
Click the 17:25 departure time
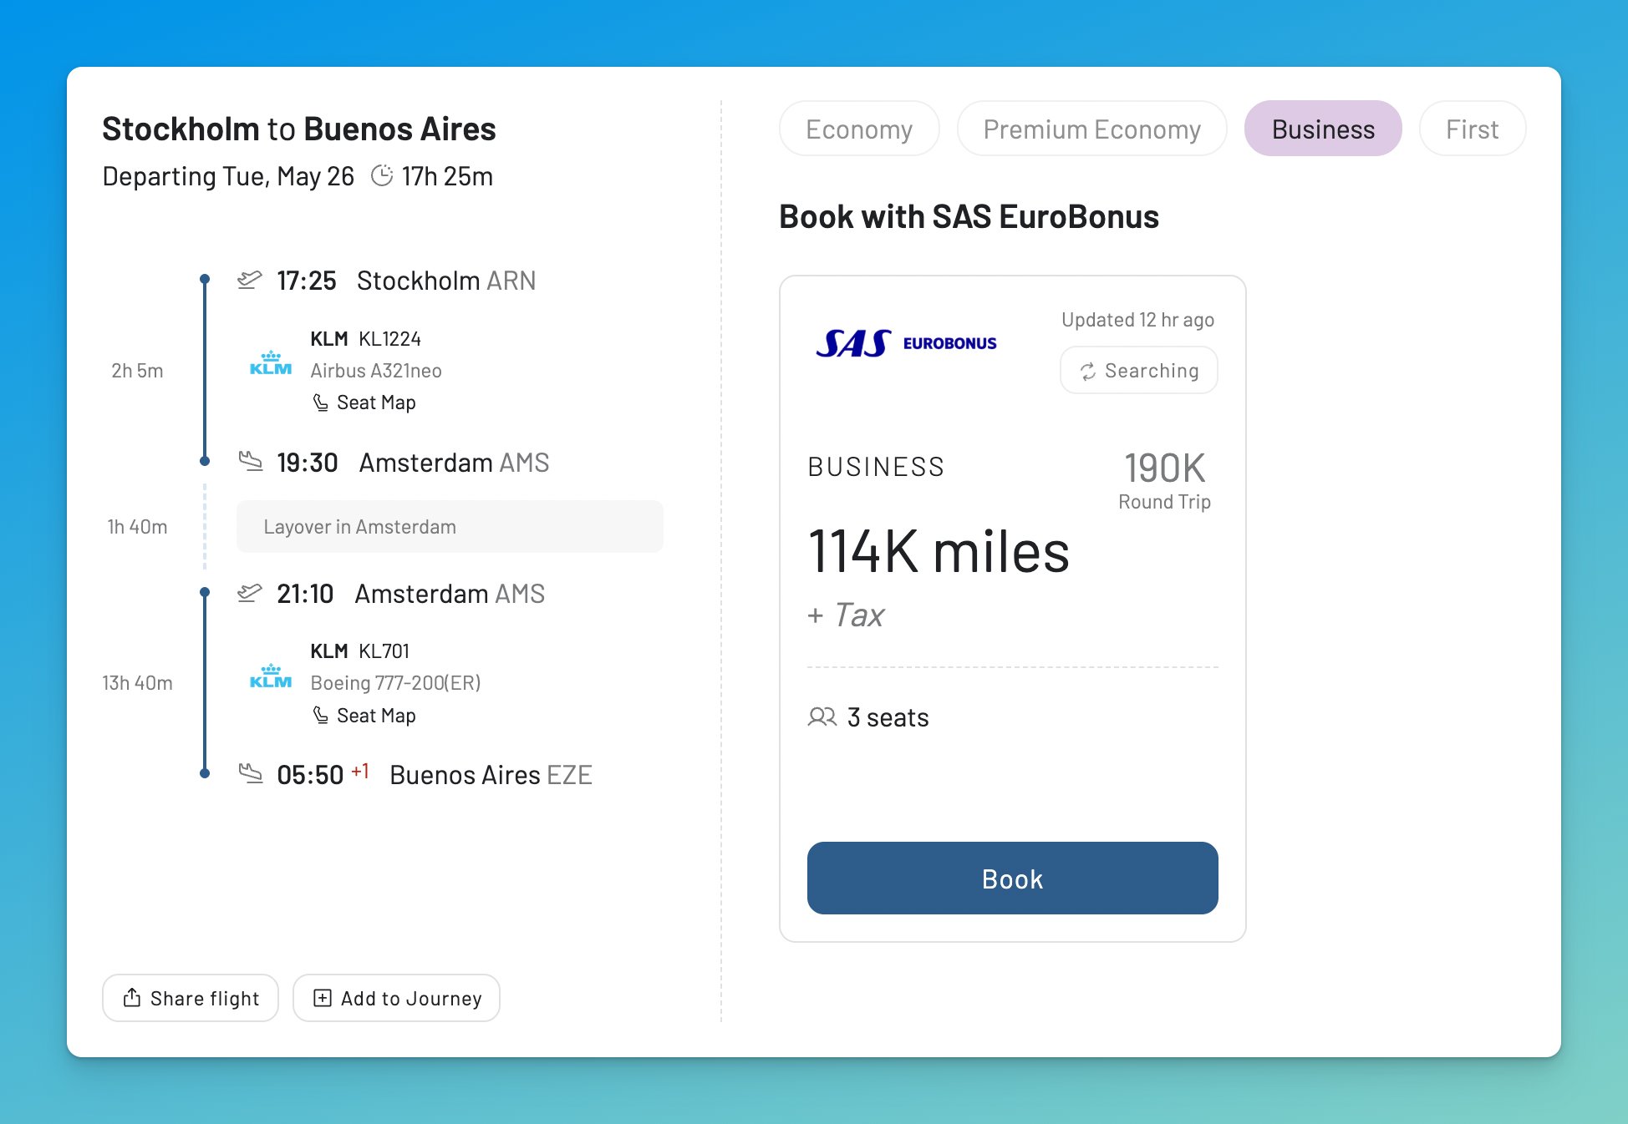pos(306,281)
